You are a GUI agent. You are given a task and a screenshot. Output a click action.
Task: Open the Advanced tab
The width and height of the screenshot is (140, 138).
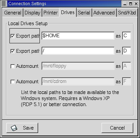click(104, 13)
